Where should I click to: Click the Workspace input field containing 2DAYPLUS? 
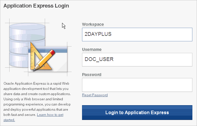click(x=137, y=34)
